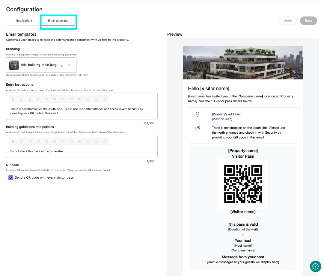
Task: Left align text in Building guidelines editor
Action: (88, 141)
